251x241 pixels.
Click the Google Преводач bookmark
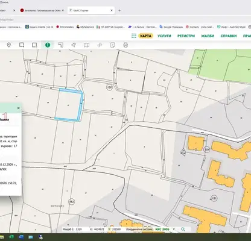[171, 27]
